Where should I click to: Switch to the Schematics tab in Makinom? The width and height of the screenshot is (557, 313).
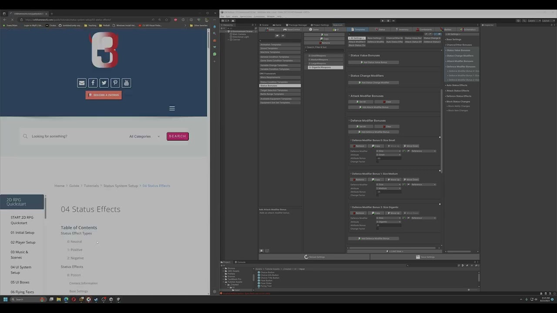468,30
